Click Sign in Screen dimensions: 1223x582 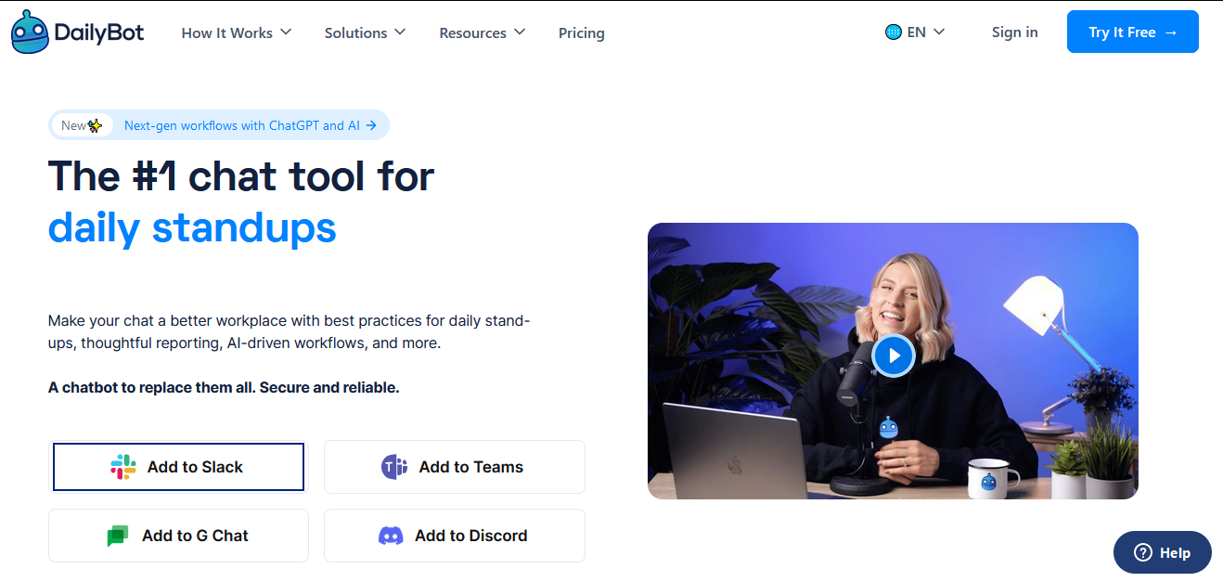coord(1014,32)
